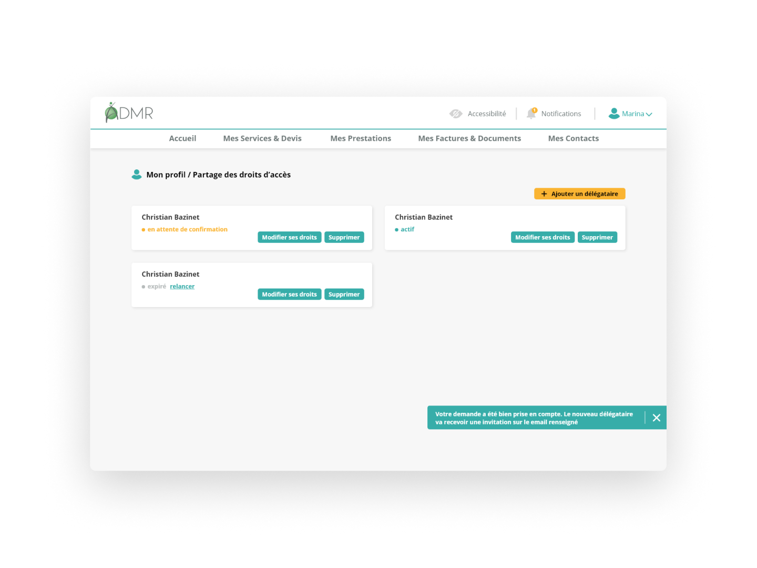Screen dimensions: 757x568
Task: Click Modifier ses droits on pending delegate
Action: pos(289,237)
